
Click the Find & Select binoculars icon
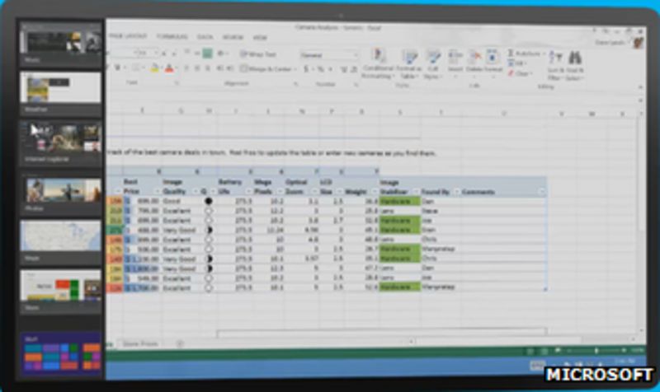click(575, 58)
